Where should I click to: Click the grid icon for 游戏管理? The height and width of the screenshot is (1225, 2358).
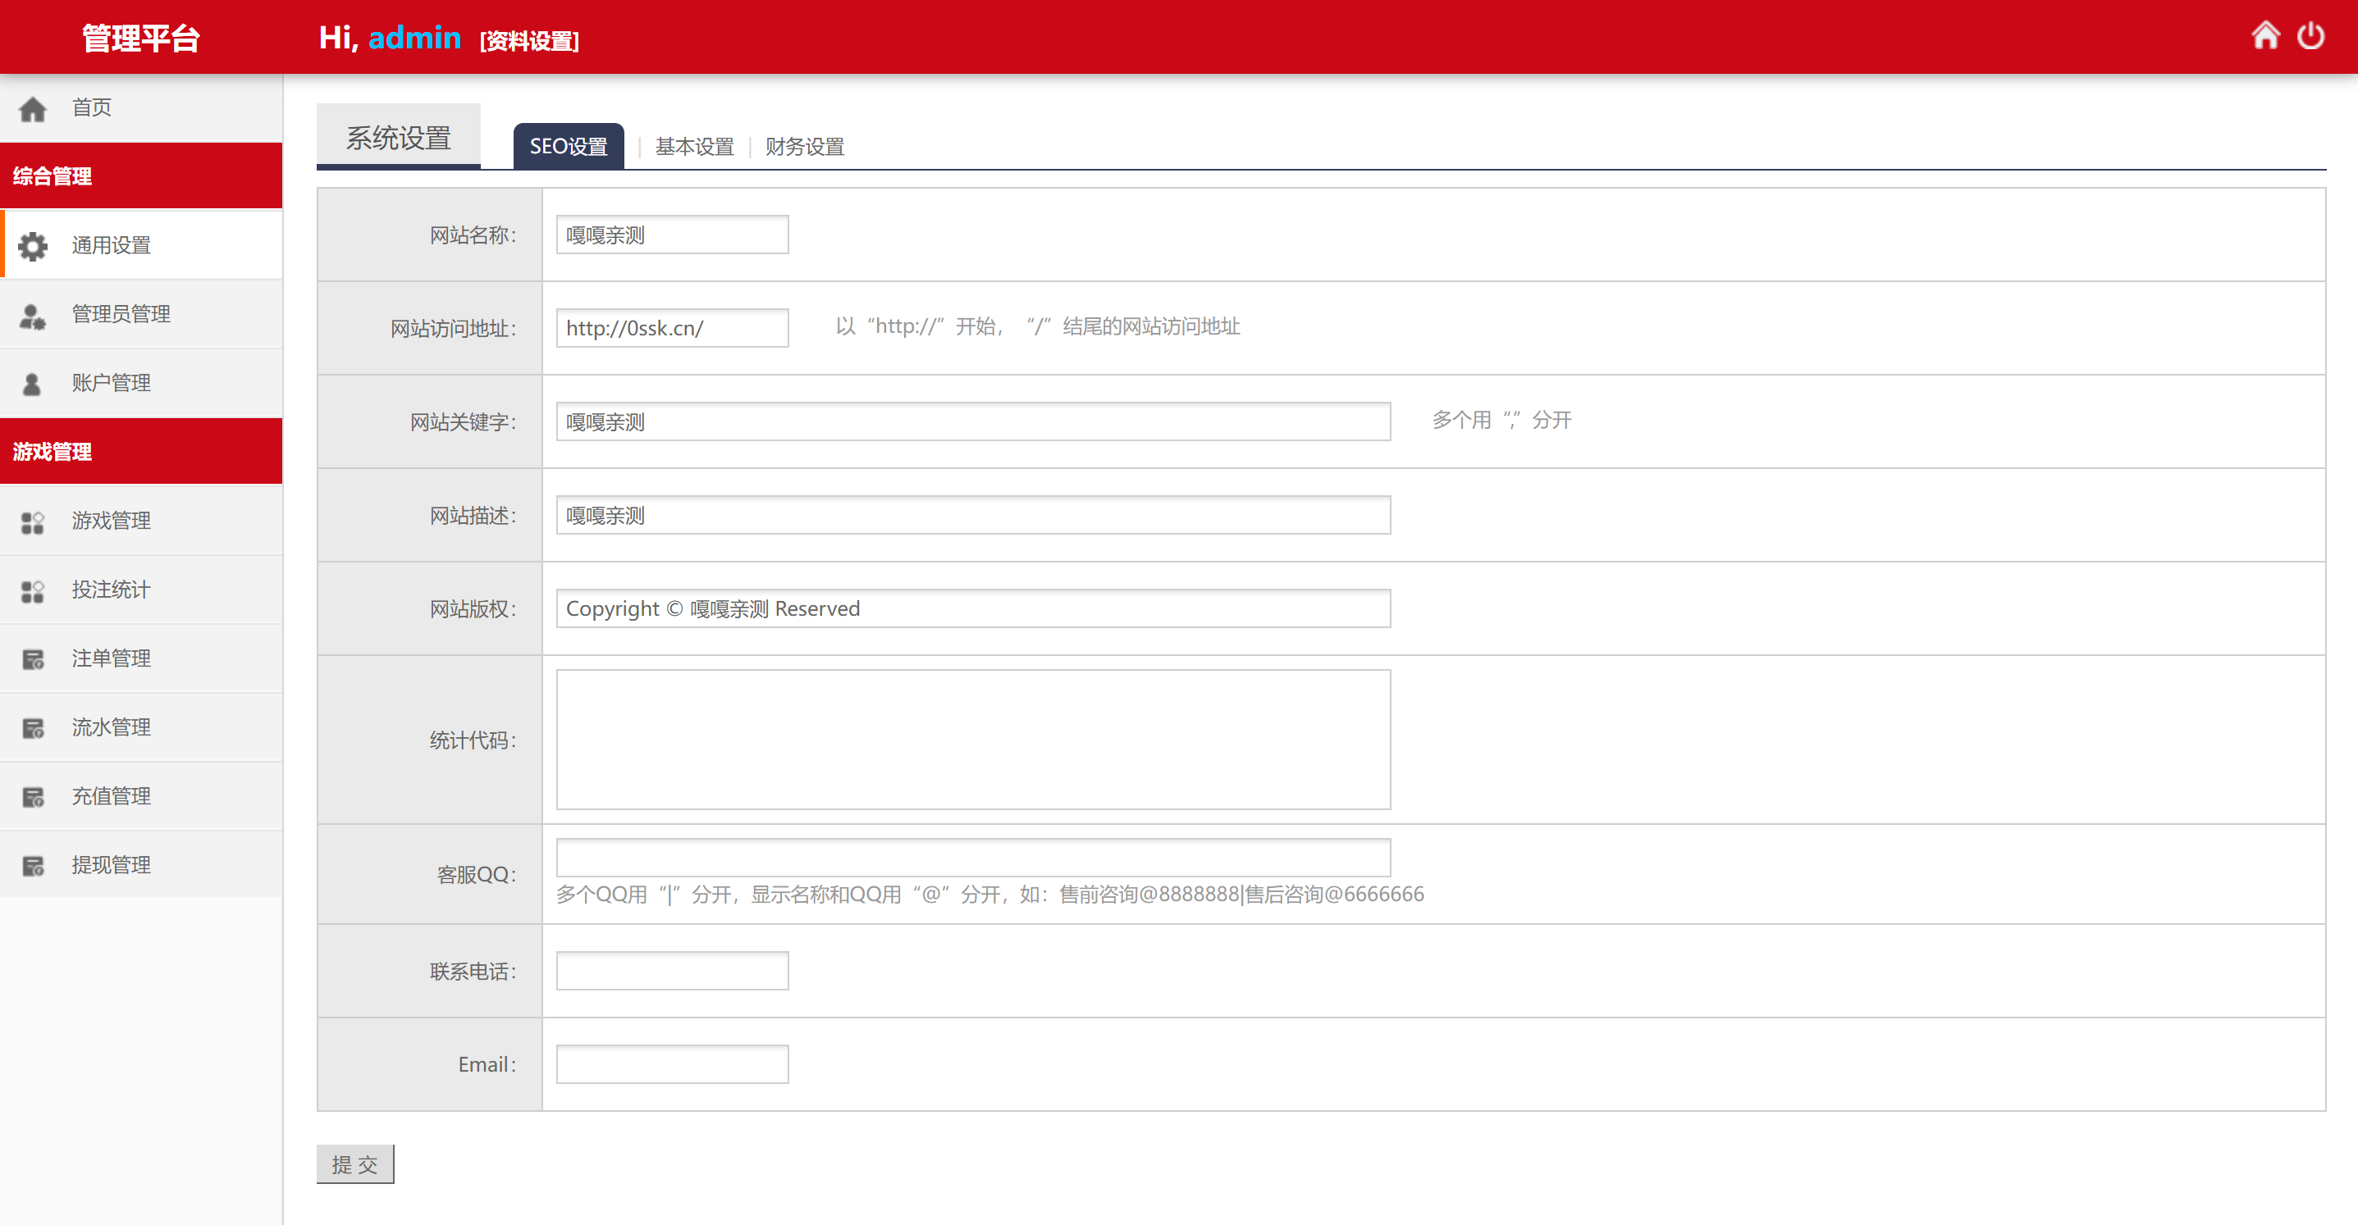pyautogui.click(x=32, y=522)
